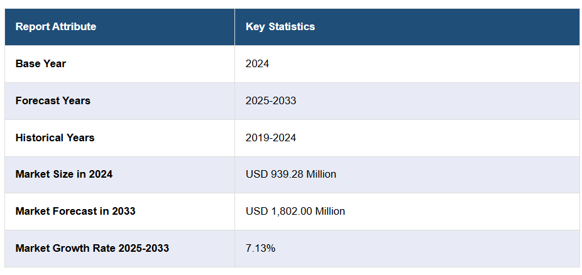Click the word Growth in the last row
This screenshot has width=582, height=275.
click(71, 248)
